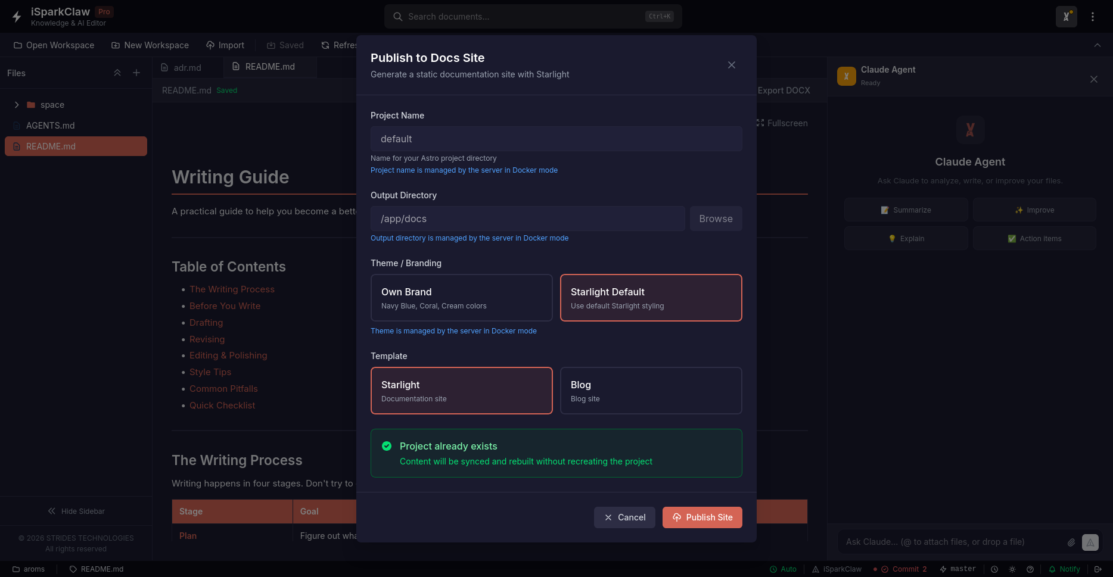This screenshot has height=577, width=1113.
Task: Open the user avatar menu in header
Action: click(1066, 17)
